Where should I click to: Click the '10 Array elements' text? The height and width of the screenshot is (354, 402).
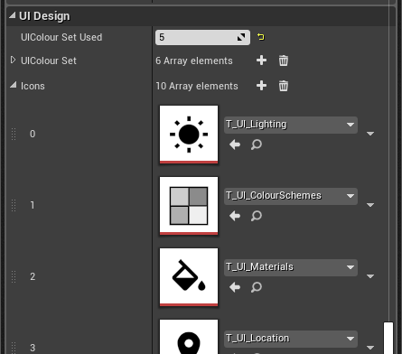click(x=197, y=86)
